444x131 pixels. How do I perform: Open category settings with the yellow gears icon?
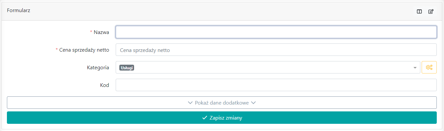click(429, 67)
